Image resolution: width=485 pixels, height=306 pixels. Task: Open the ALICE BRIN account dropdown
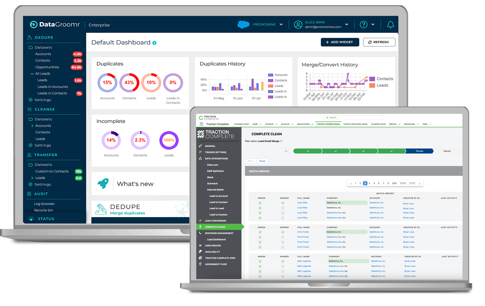(346, 24)
